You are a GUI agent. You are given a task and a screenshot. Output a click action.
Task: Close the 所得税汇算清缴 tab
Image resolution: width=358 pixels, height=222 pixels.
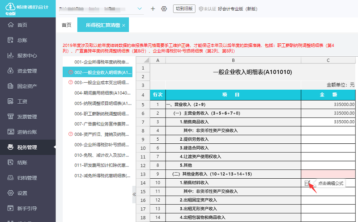[124, 25]
